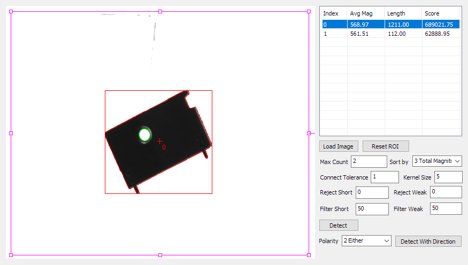The width and height of the screenshot is (468, 265).
Task: Click the bottom-left ROI corner handle
Action: click(11, 255)
